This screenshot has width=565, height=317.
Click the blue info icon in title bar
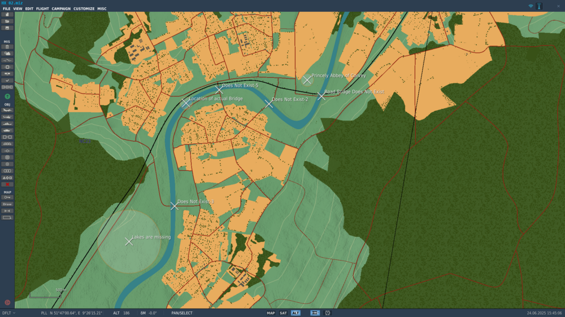(539, 6)
